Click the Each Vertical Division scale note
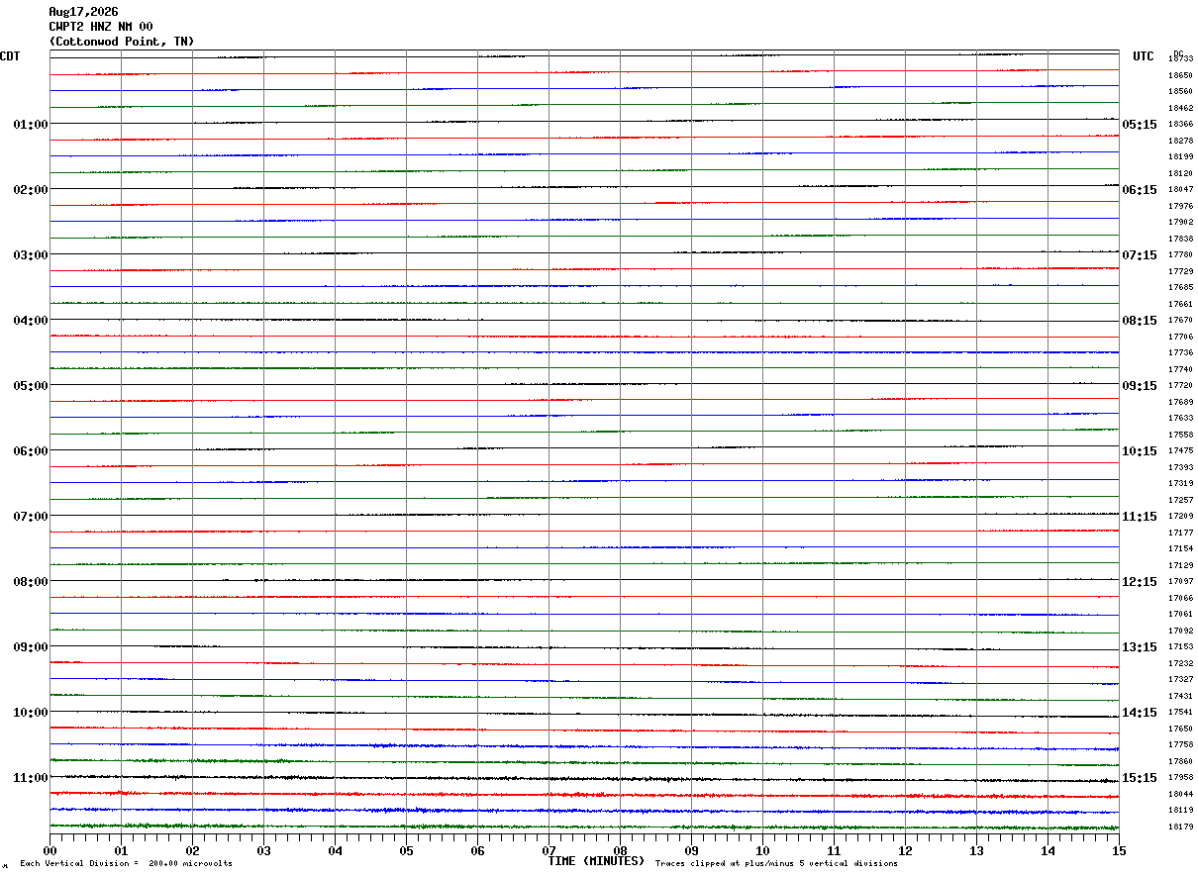 pos(126,864)
